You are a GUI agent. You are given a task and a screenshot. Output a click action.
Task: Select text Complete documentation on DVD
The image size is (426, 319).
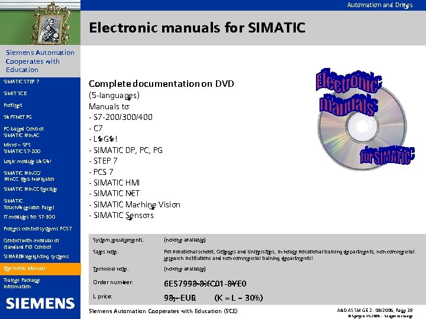(162, 83)
